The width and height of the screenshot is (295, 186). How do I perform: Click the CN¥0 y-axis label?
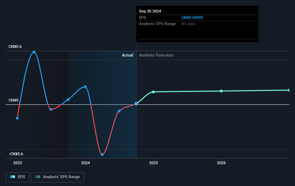point(14,100)
